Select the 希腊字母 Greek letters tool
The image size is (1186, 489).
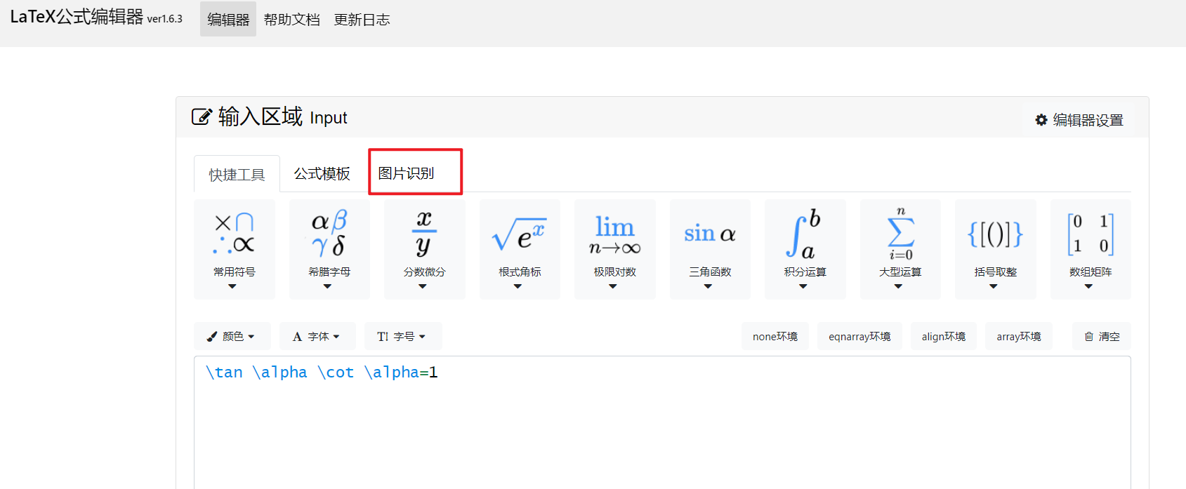[329, 249]
